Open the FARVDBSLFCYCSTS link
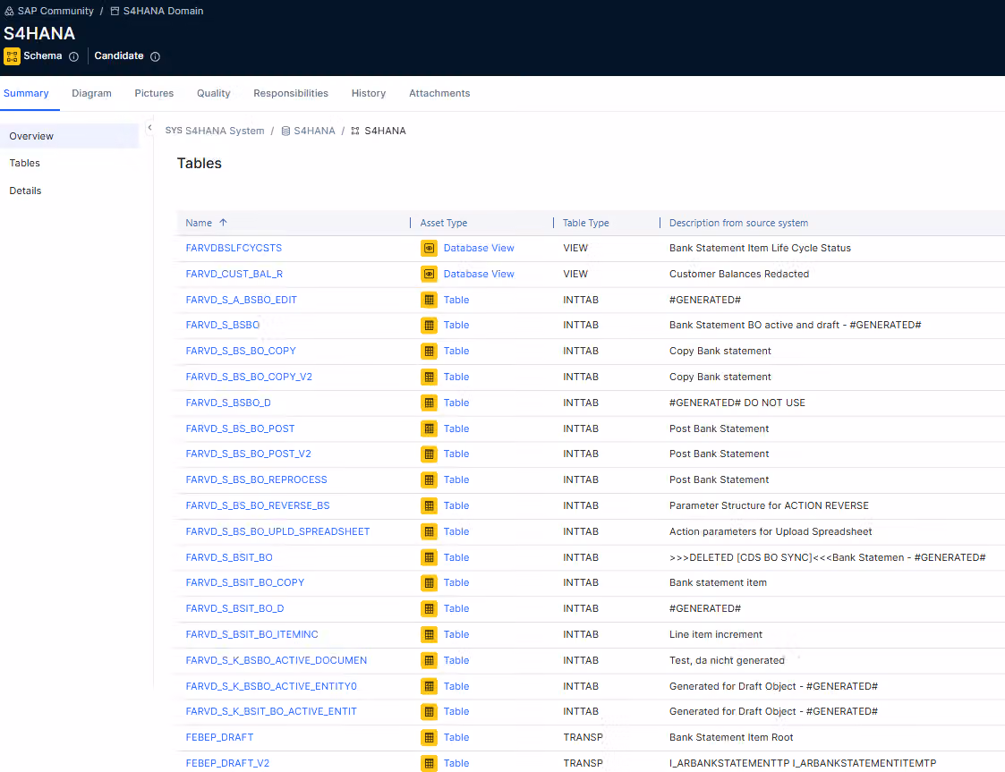The height and width of the screenshot is (772, 1005). pos(234,248)
